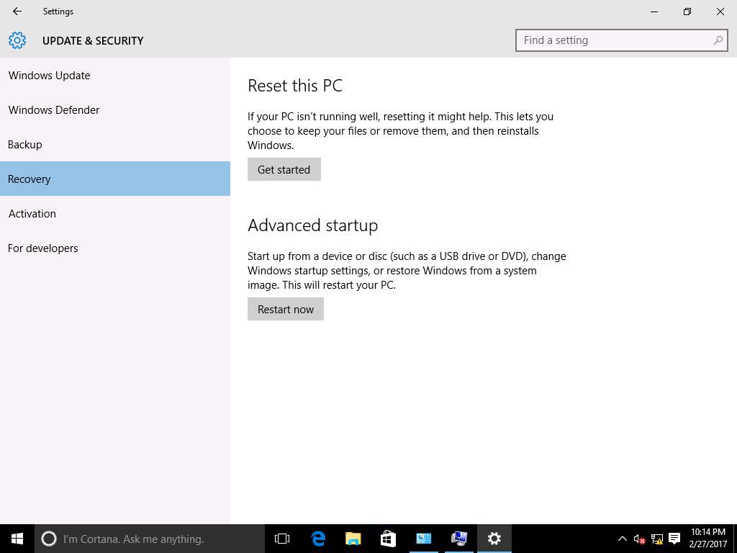Open the Windows Update section
The height and width of the screenshot is (553, 737).
coord(115,75)
